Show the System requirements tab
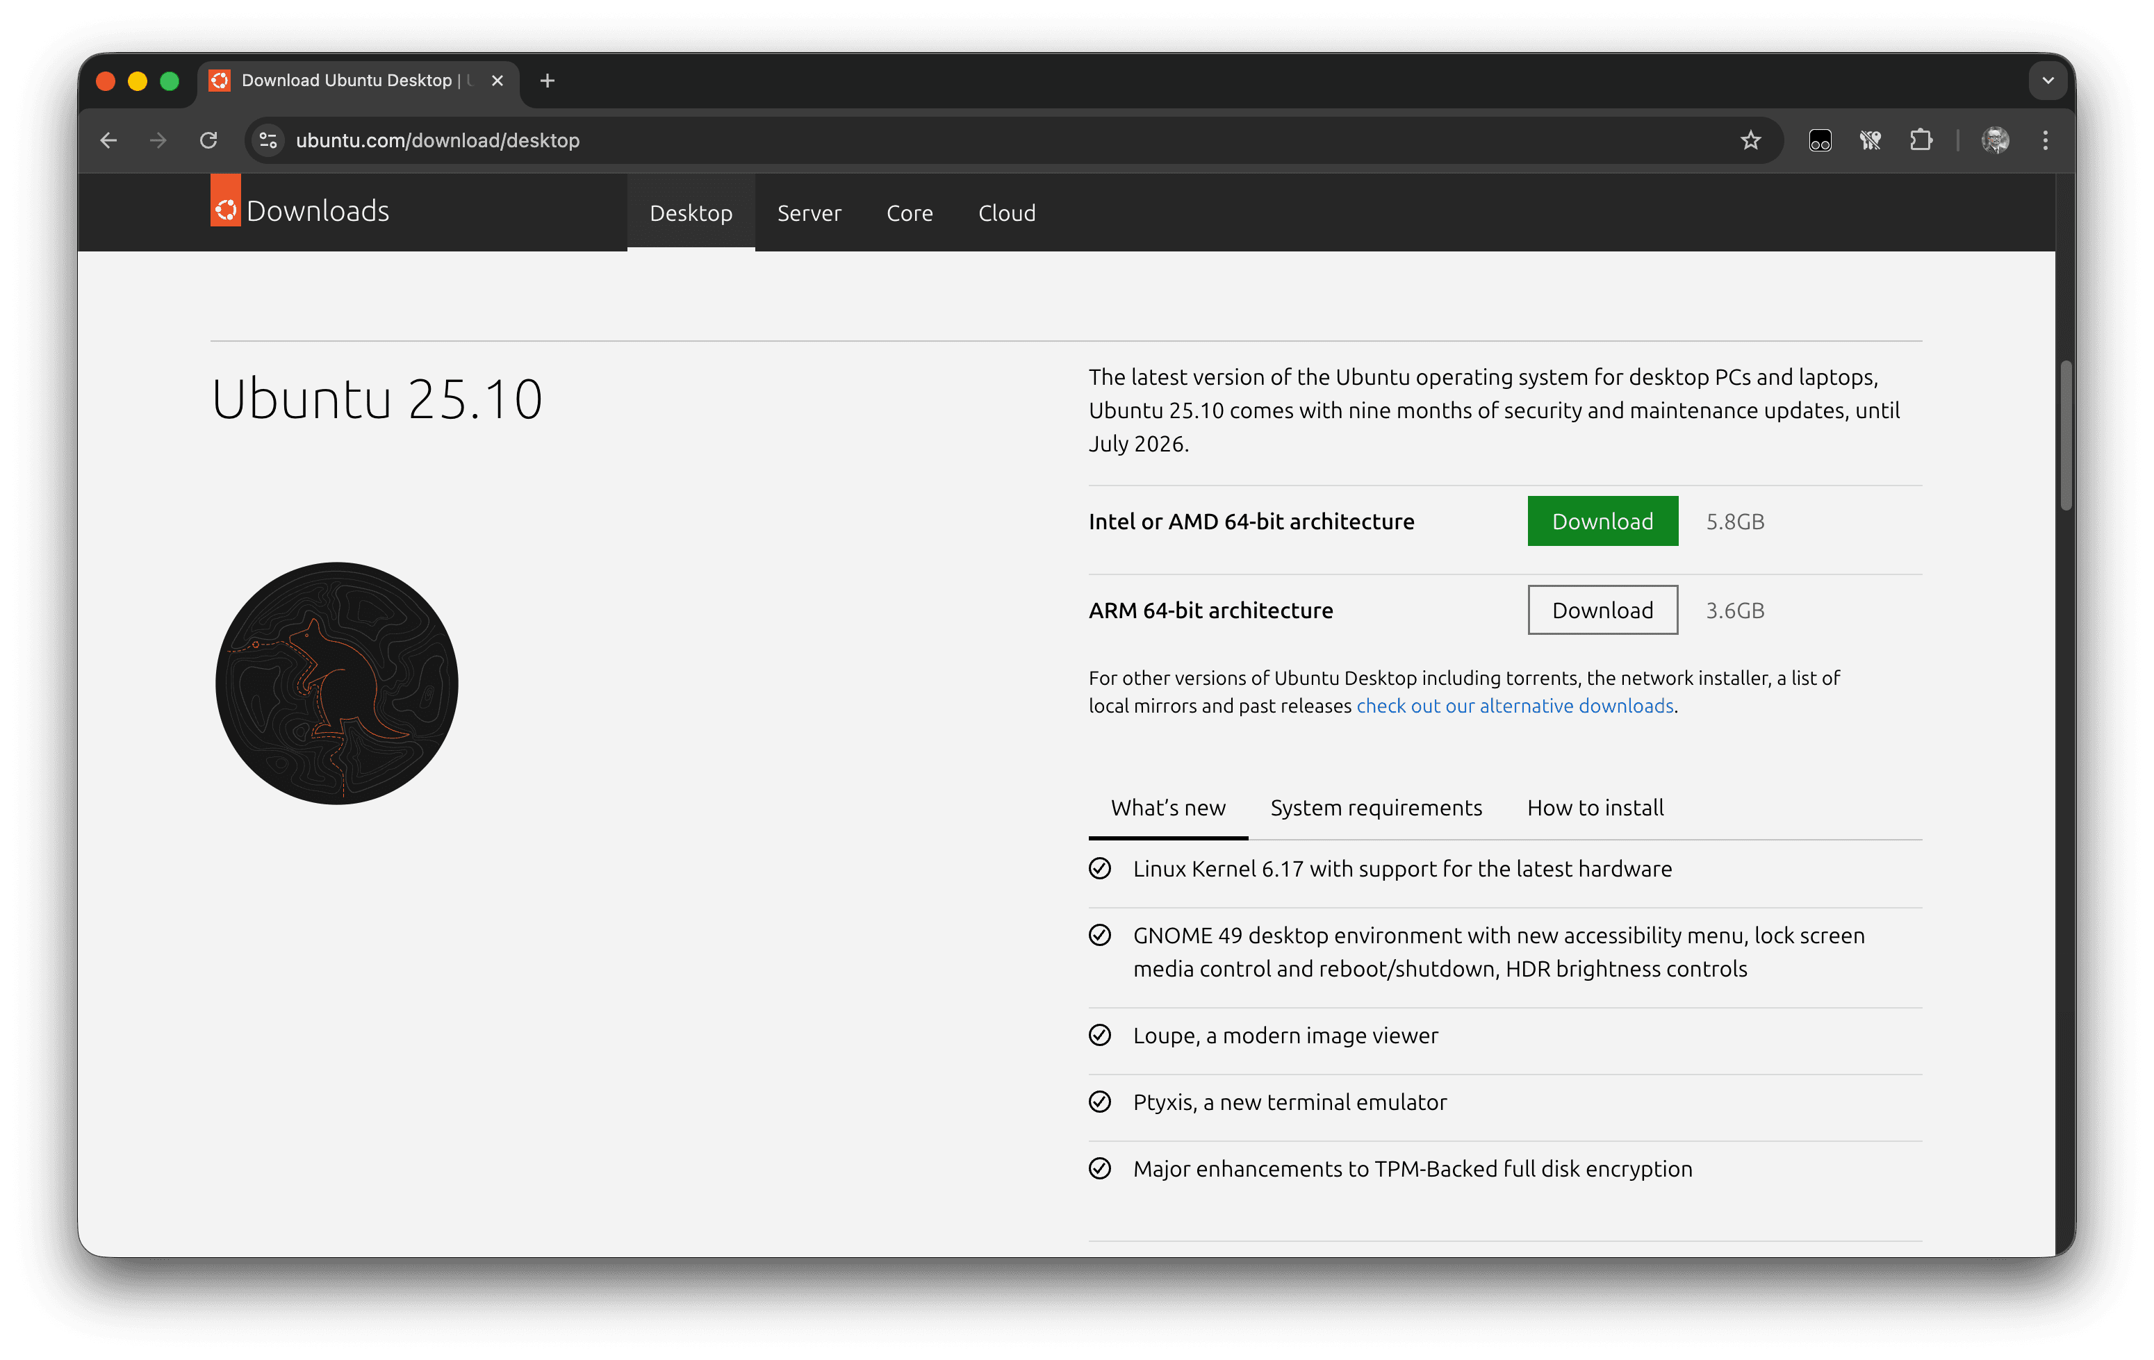2154x1360 pixels. 1376,807
